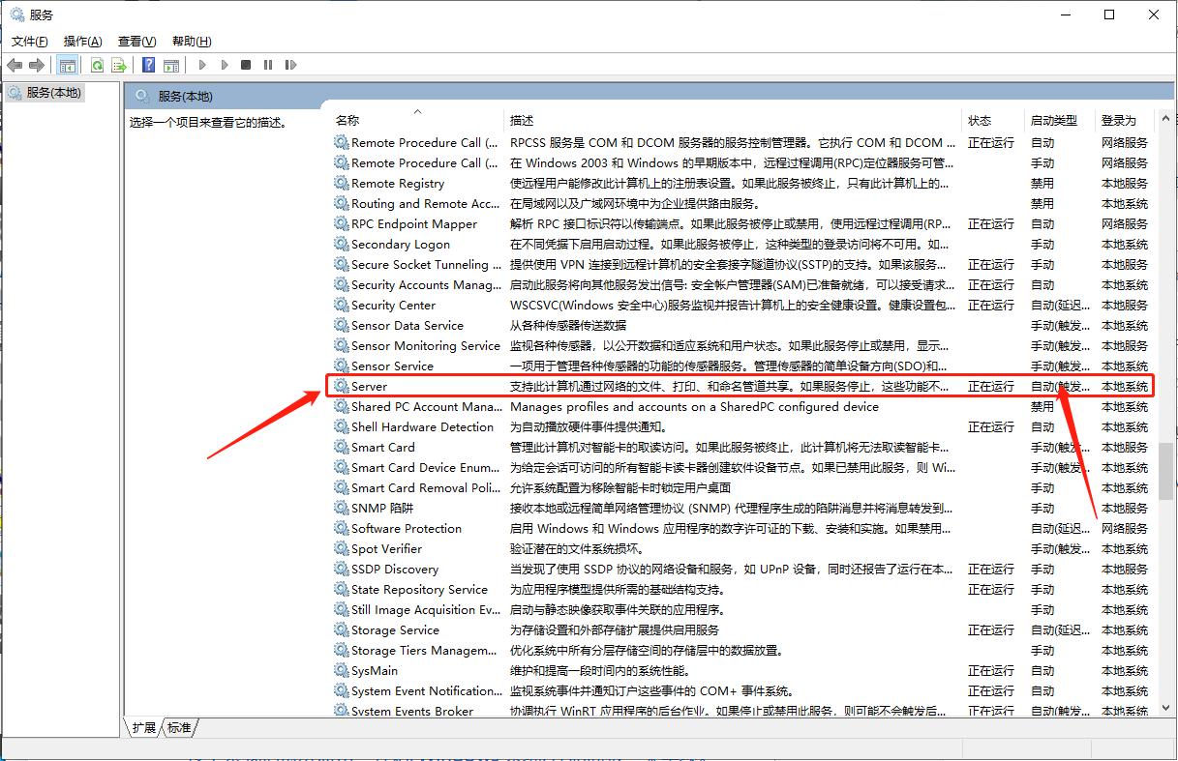Image resolution: width=1178 pixels, height=761 pixels.
Task: Start the service using the play icon
Action: 201,65
